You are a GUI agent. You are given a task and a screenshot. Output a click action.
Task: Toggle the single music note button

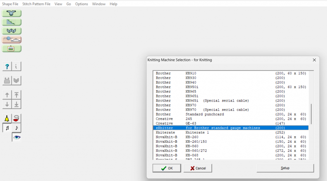coord(17,128)
